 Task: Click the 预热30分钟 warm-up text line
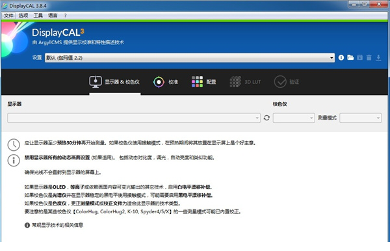tap(140, 143)
